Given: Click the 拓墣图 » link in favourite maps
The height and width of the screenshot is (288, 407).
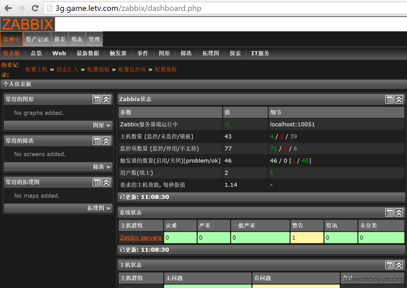Looking at the screenshot, I should (99, 208).
